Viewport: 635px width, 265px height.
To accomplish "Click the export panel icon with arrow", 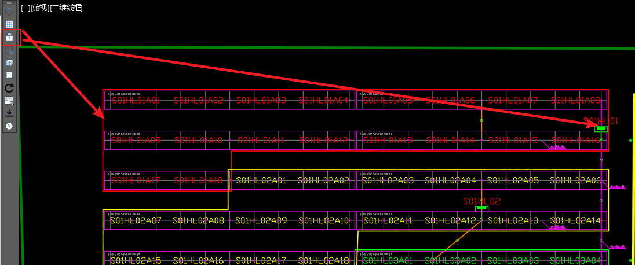I will click(9, 101).
